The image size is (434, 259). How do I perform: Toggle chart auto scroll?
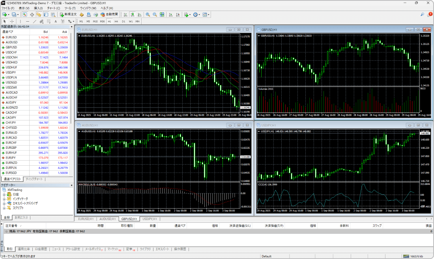point(170,14)
